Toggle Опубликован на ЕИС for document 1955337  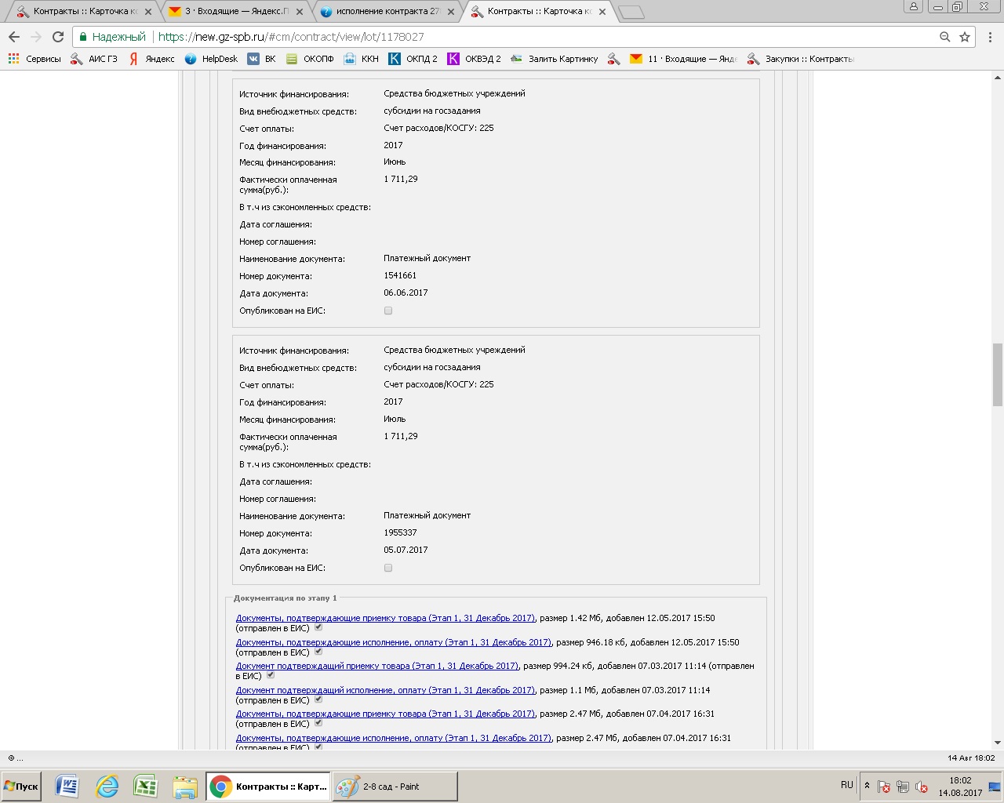pos(388,568)
